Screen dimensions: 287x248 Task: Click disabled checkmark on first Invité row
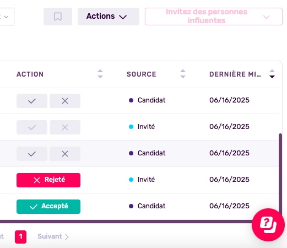pos(32,127)
